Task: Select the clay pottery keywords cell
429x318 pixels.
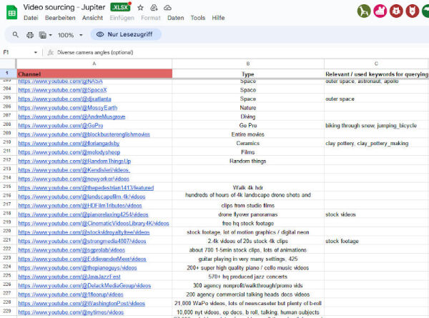Action: pos(376,143)
